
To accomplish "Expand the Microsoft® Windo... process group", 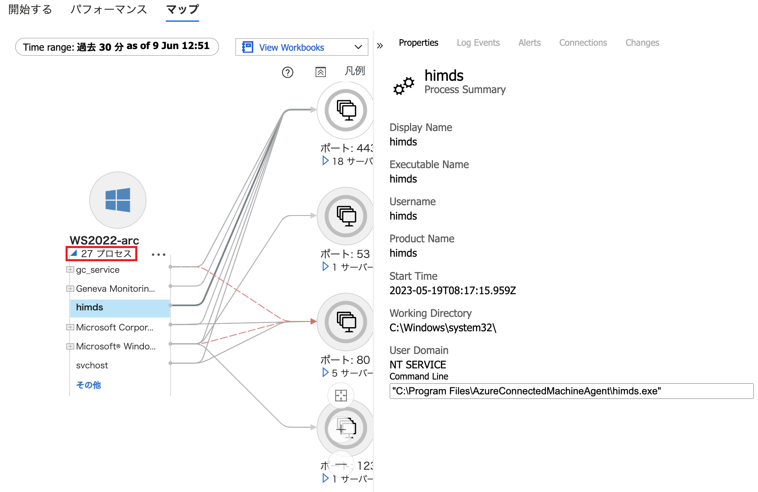I will coord(70,346).
